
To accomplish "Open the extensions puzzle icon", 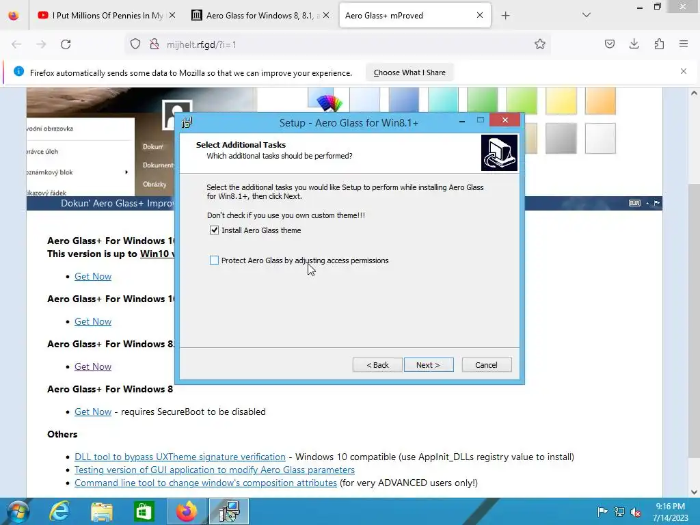I will coord(659,44).
